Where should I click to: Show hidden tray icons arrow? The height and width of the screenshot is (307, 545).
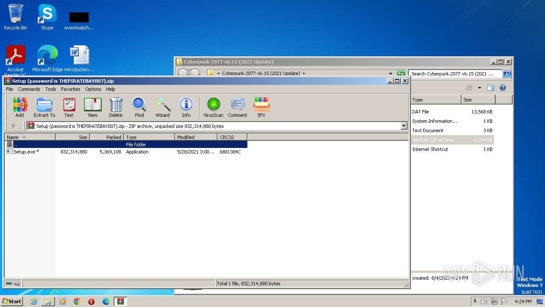[x=475, y=301]
